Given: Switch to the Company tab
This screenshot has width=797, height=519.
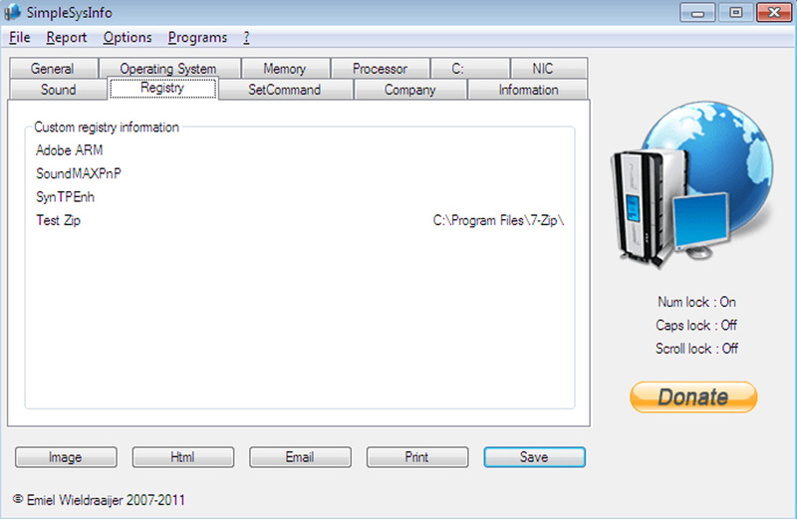Looking at the screenshot, I should 409,90.
